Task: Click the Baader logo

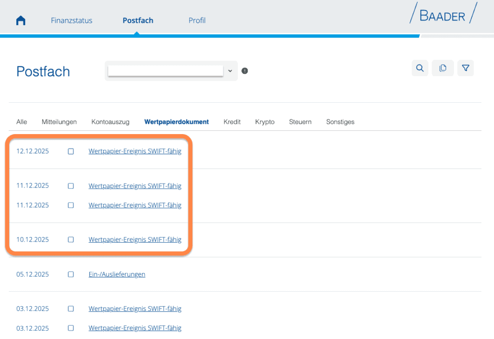Action: tap(442, 15)
